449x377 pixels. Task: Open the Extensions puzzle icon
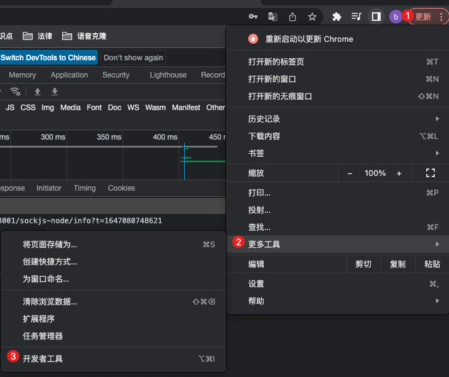[x=337, y=17]
